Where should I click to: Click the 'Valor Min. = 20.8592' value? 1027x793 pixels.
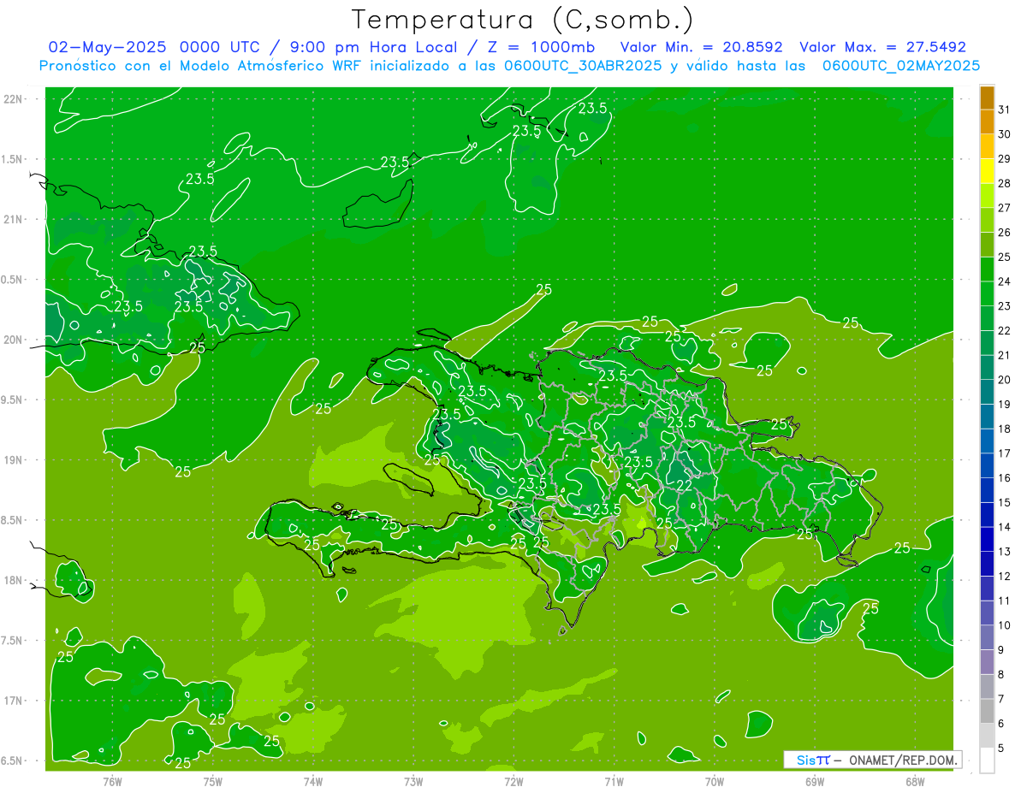pyautogui.click(x=701, y=47)
